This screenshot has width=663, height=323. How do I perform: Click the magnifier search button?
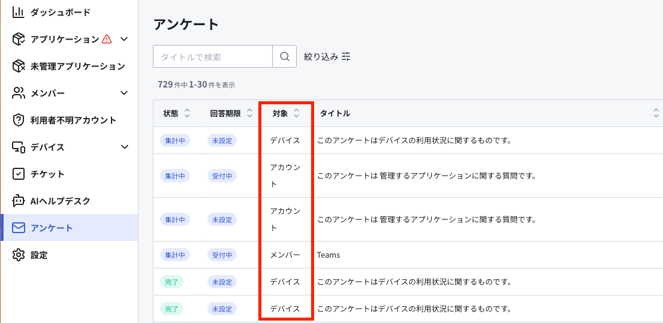click(x=285, y=56)
